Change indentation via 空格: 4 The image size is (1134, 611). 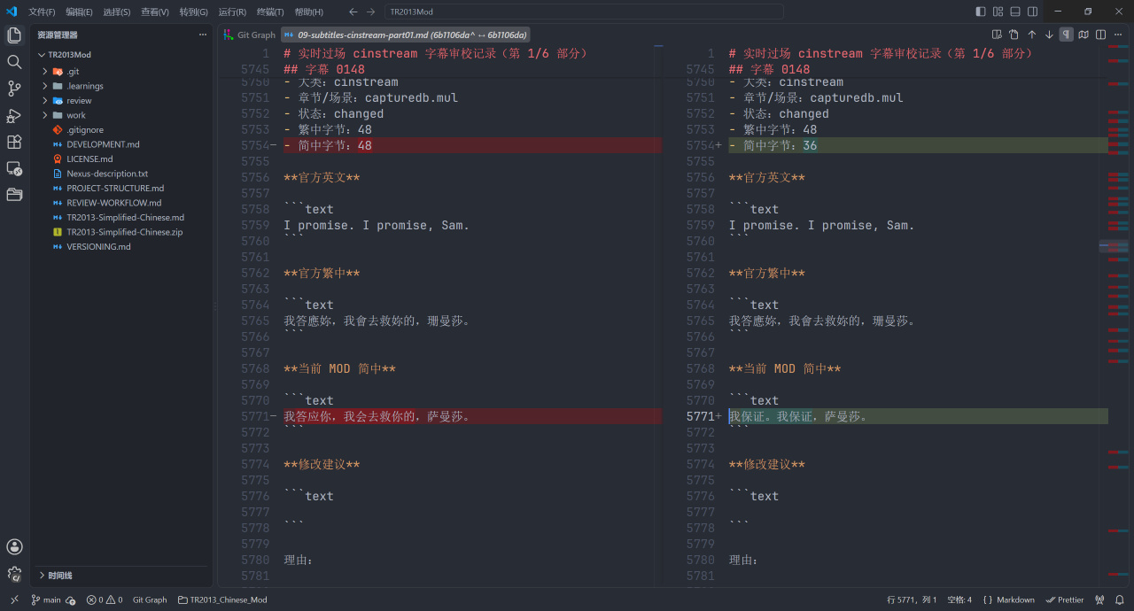[x=959, y=599]
